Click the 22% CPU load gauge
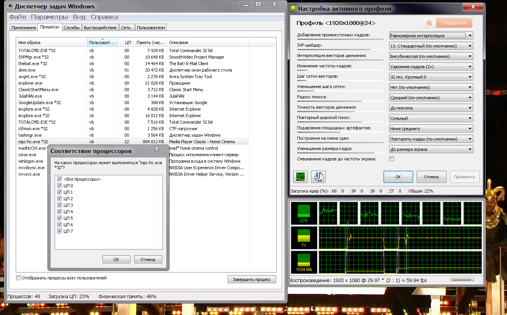The image size is (507, 315). click(x=304, y=213)
